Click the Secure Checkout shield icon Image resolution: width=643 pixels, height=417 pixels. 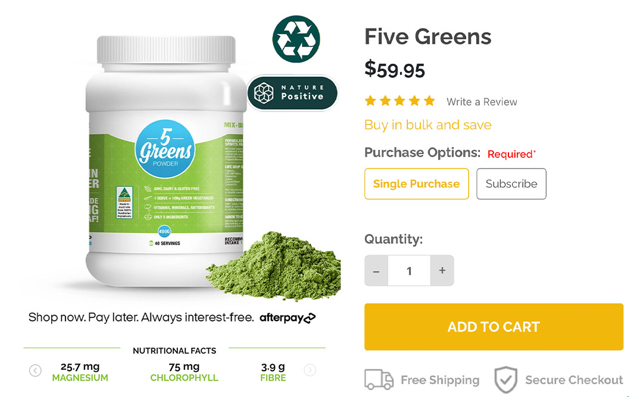pos(505,379)
